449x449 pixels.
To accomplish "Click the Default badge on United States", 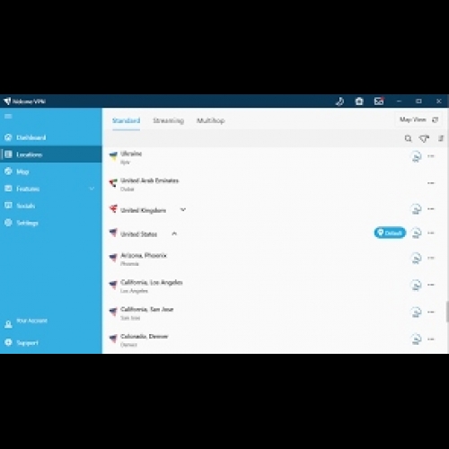I will click(x=390, y=233).
